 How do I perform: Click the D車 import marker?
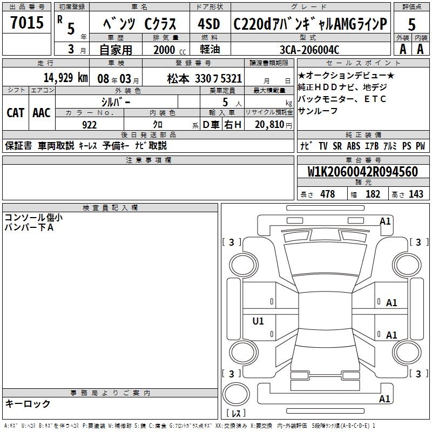pyautogui.click(x=211, y=125)
